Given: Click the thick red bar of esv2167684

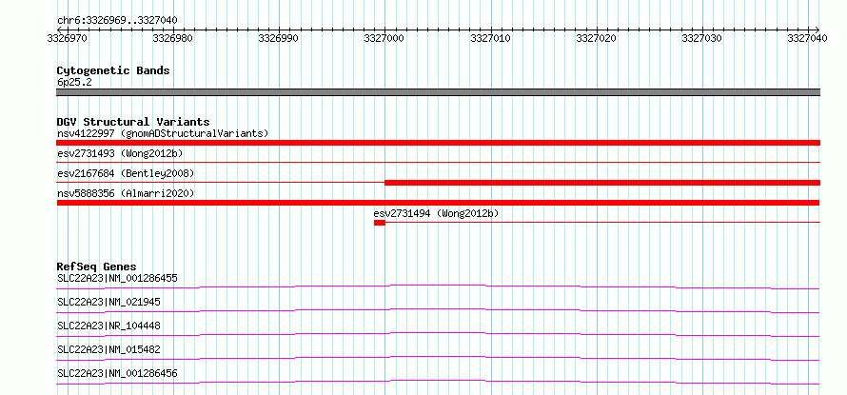Looking at the screenshot, I should [x=602, y=183].
